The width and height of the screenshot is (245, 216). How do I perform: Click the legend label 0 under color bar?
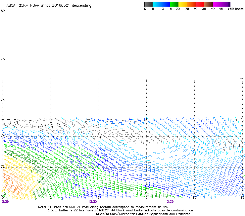click(145, 9)
